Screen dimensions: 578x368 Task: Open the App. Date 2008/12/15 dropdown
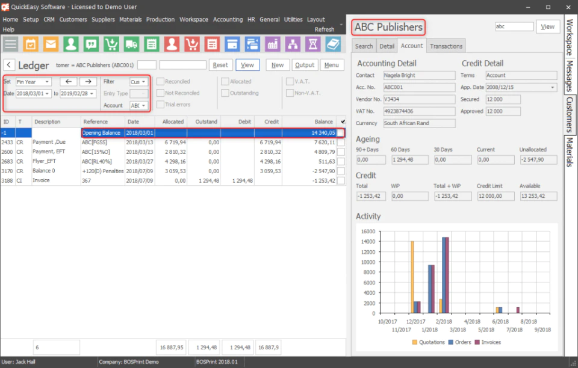point(553,87)
